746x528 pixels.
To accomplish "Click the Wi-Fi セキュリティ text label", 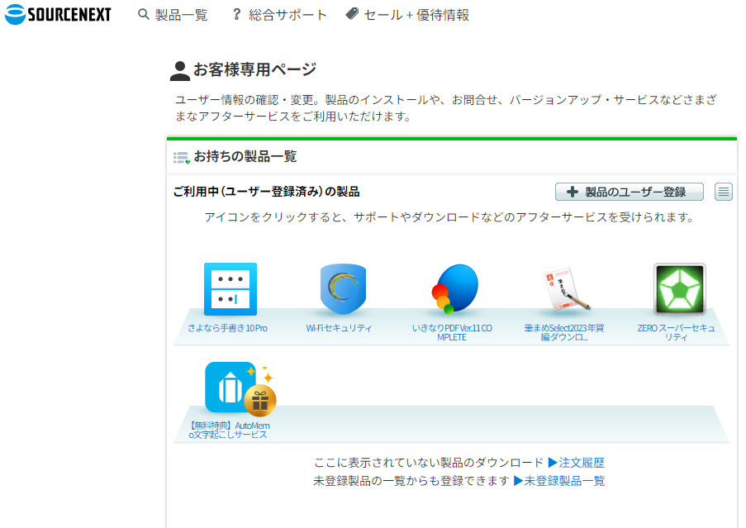I will click(x=340, y=328).
